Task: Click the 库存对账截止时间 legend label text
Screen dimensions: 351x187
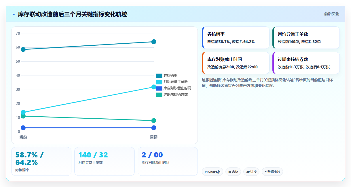Action: [177, 88]
